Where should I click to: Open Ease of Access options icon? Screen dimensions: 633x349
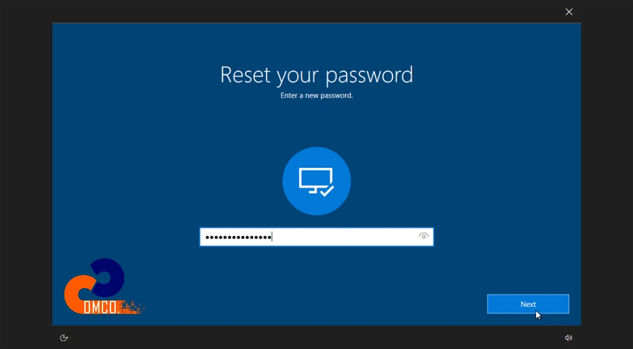(x=64, y=338)
